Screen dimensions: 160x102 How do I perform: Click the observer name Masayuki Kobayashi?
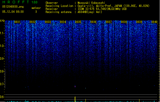pyautogui.click(x=91, y=3)
